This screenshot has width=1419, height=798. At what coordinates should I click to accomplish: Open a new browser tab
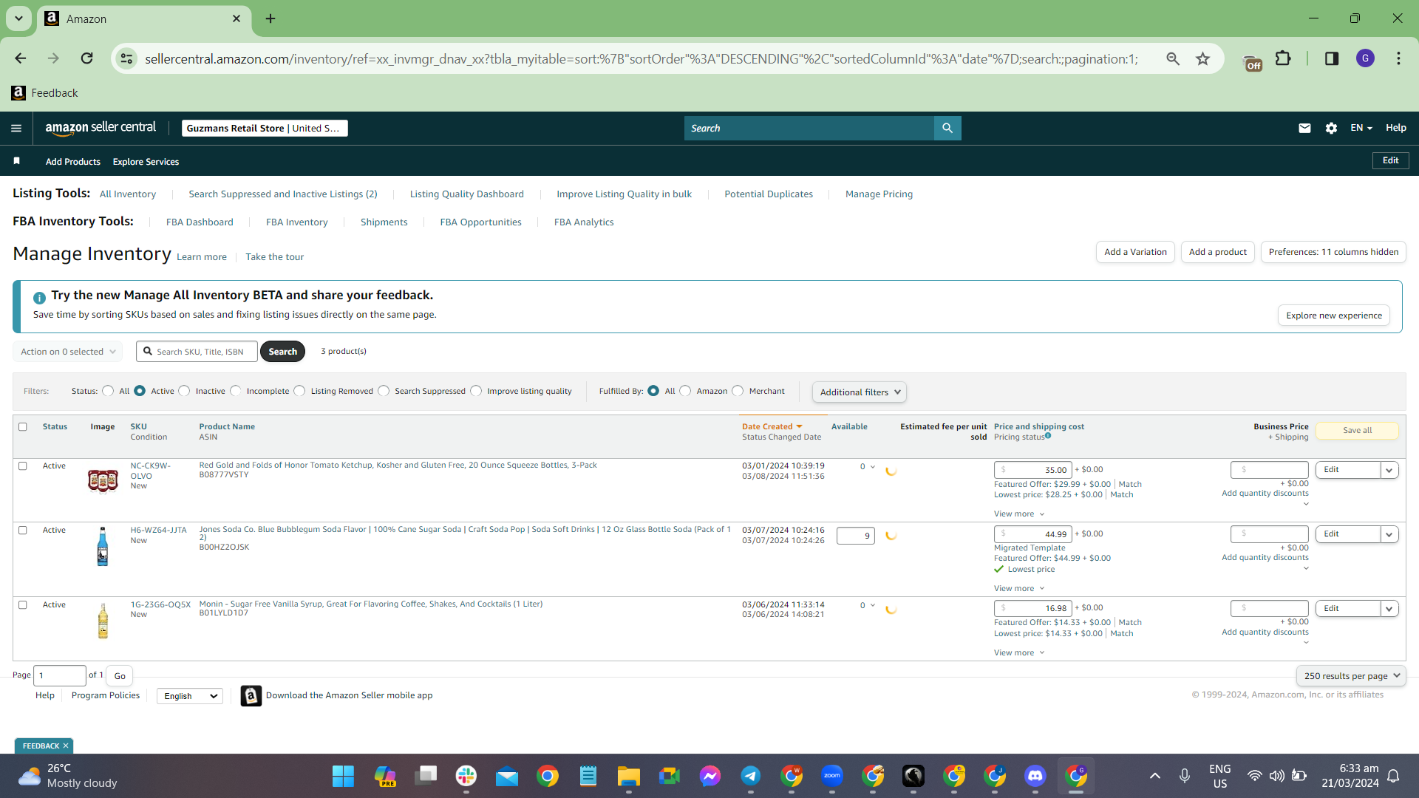[270, 18]
